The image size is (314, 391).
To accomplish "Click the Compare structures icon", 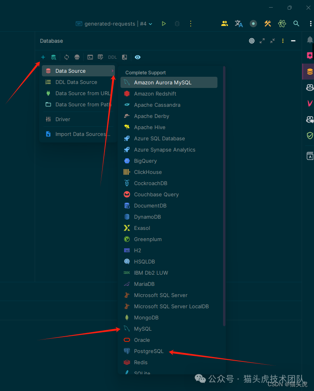I will point(124,57).
